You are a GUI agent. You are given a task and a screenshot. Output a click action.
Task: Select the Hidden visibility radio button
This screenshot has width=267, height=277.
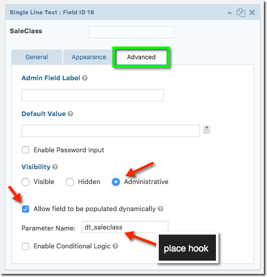pos(70,182)
